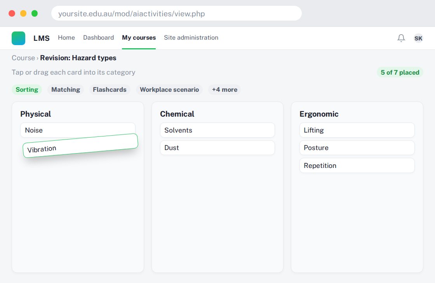
Task: Click the Ergonomic category heading
Action: pos(319,114)
